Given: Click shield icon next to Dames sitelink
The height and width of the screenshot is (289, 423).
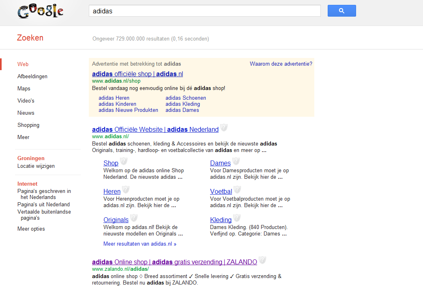Looking at the screenshot, I should [x=236, y=161].
